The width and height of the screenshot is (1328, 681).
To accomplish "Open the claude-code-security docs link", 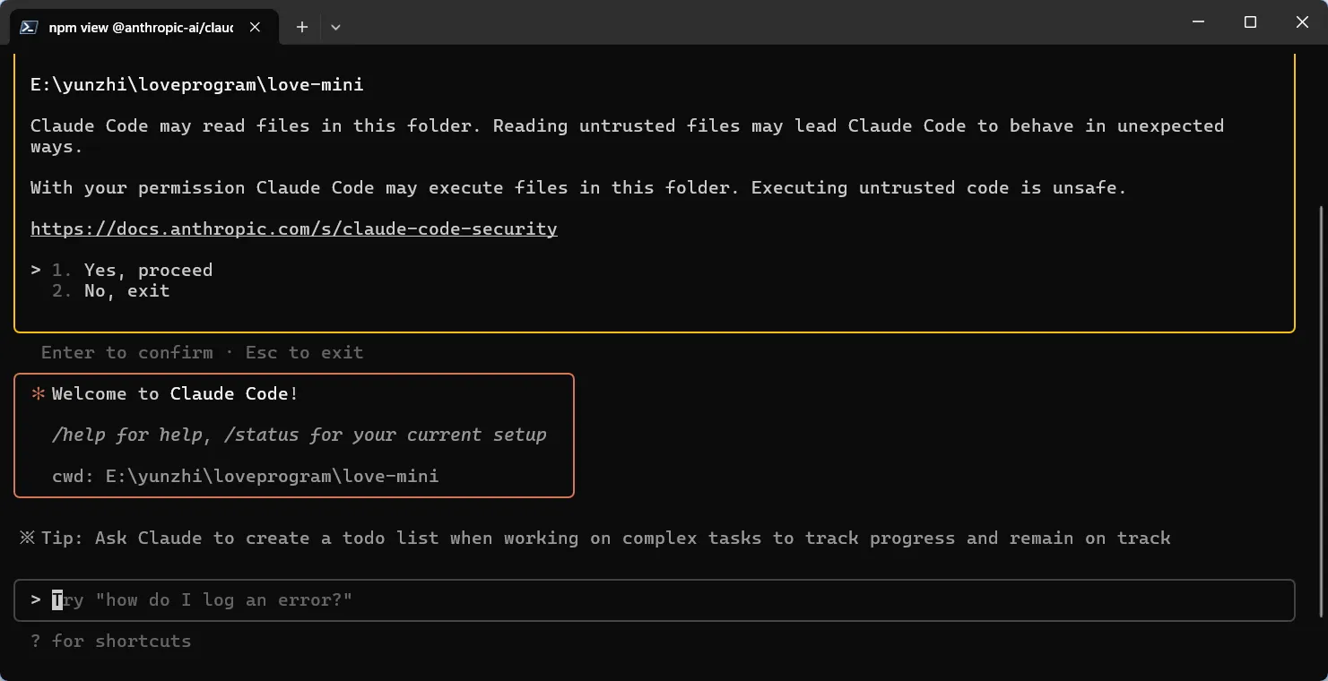I will [x=293, y=228].
